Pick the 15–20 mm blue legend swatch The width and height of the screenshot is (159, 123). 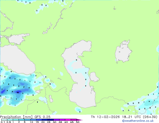39,120
